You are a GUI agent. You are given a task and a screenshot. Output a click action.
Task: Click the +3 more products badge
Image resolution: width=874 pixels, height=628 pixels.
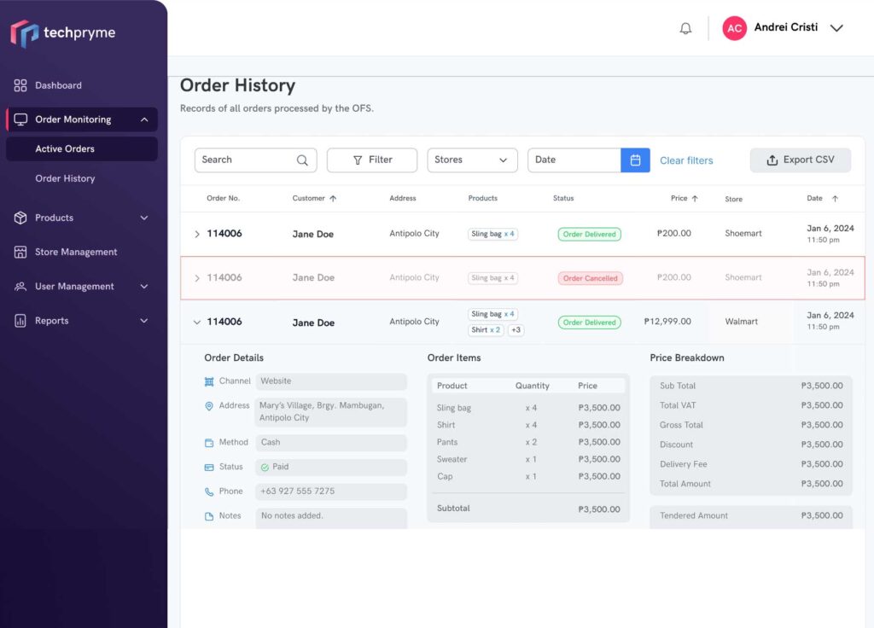(516, 330)
